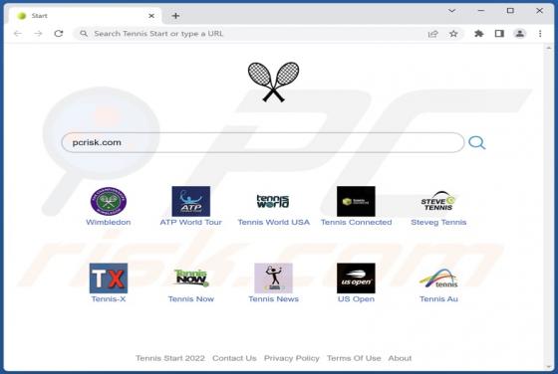Open the About footer link
This screenshot has width=558, height=374.
tap(400, 358)
